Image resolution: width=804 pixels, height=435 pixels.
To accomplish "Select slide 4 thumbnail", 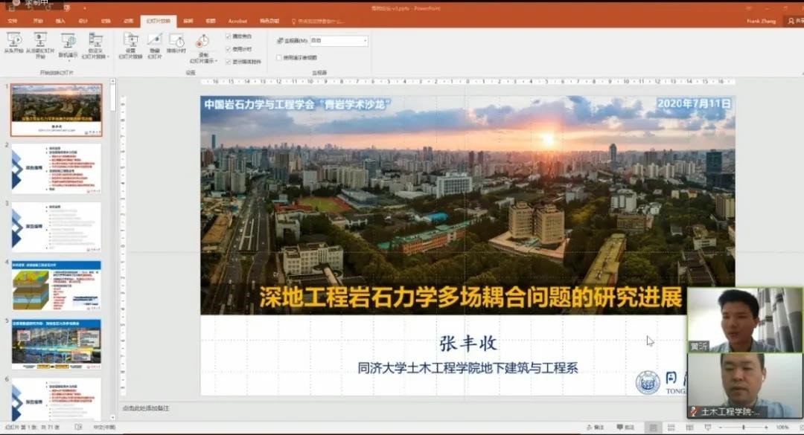I will pyautogui.click(x=57, y=286).
